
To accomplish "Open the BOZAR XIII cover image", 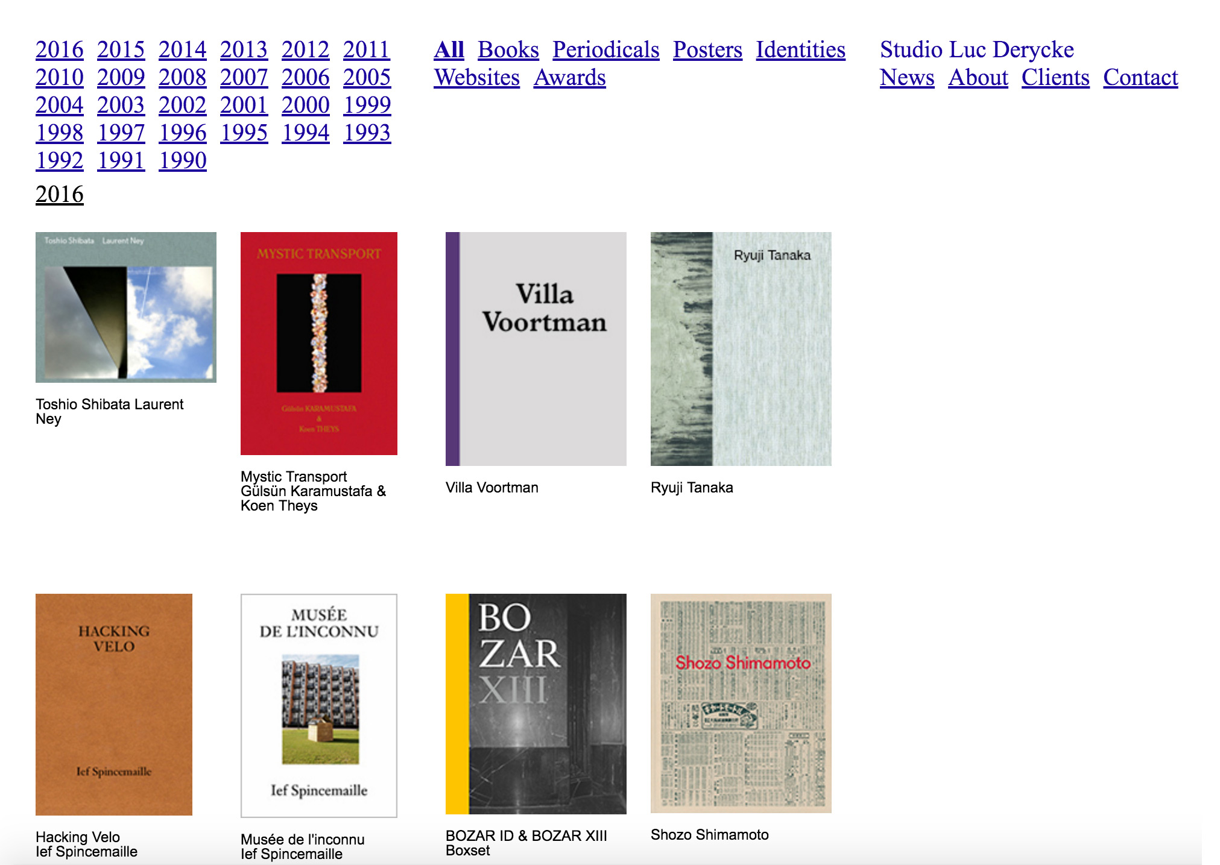I will [536, 704].
